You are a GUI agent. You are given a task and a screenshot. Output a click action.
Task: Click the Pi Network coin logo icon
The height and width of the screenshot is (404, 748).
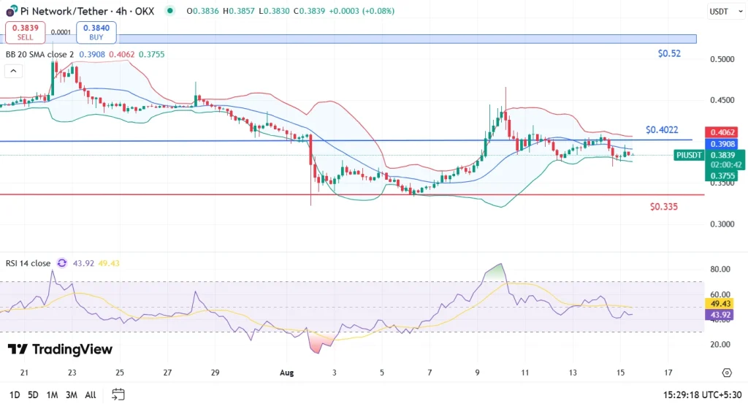[11, 10]
